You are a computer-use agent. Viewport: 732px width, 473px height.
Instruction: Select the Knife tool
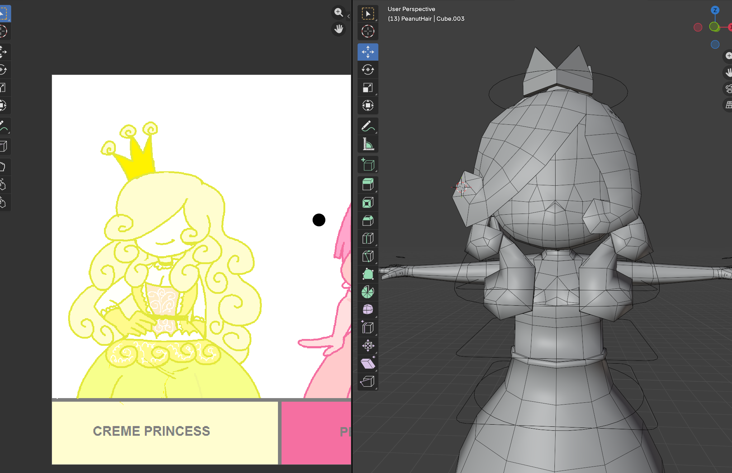pos(368,257)
